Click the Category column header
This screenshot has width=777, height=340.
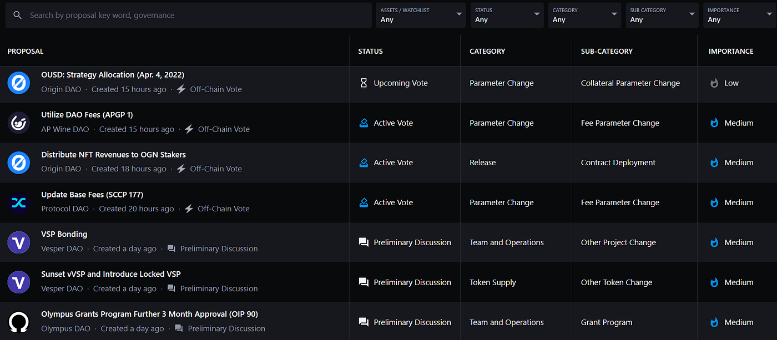tap(487, 51)
